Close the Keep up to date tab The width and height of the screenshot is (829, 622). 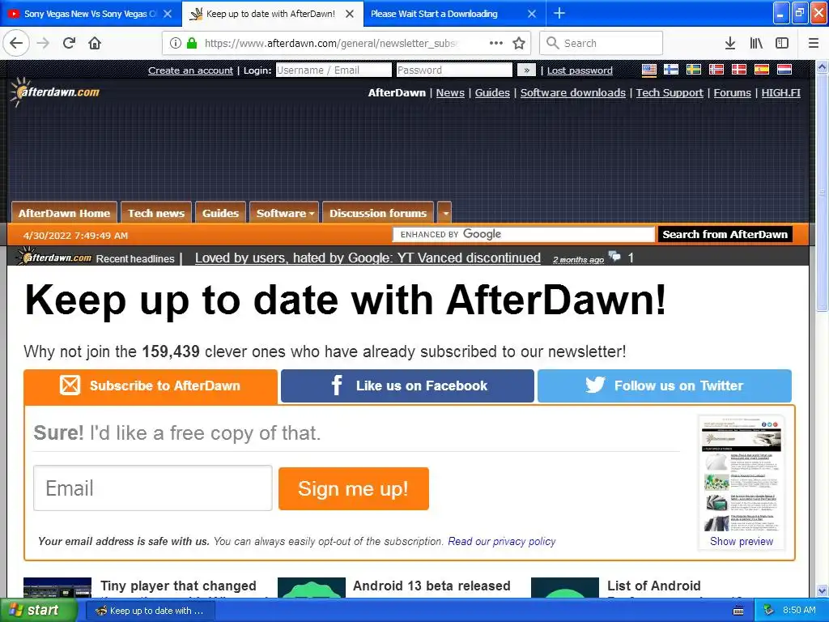click(x=350, y=14)
